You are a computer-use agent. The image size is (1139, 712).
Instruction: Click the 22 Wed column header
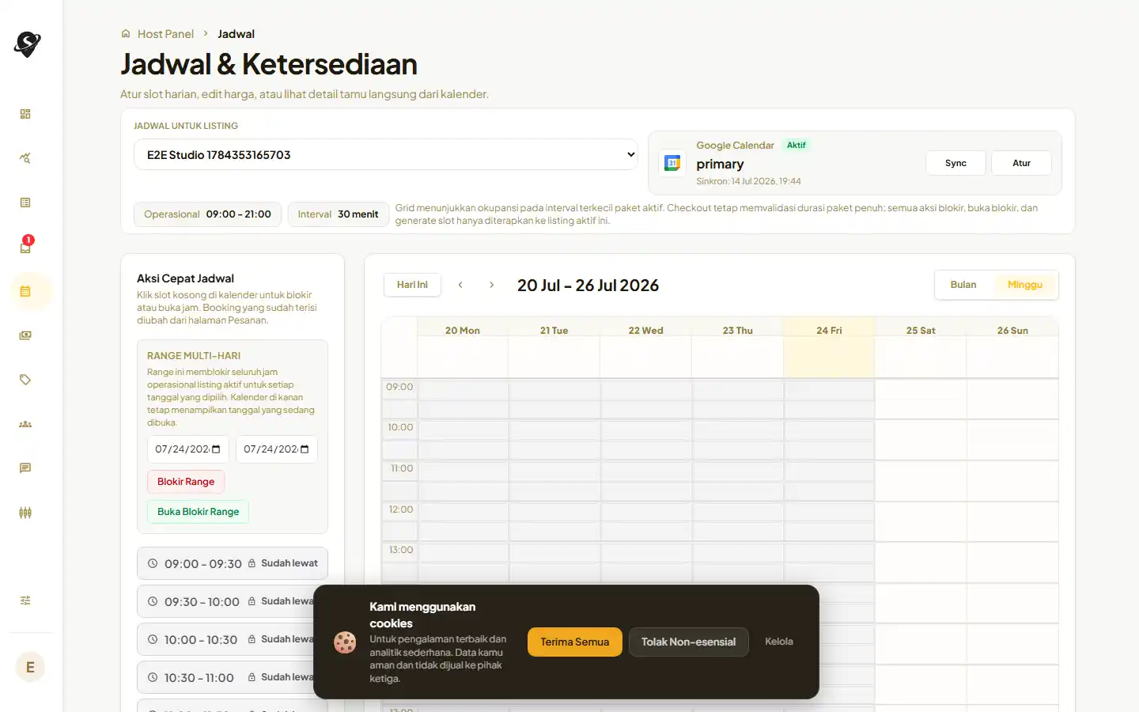[x=645, y=330]
